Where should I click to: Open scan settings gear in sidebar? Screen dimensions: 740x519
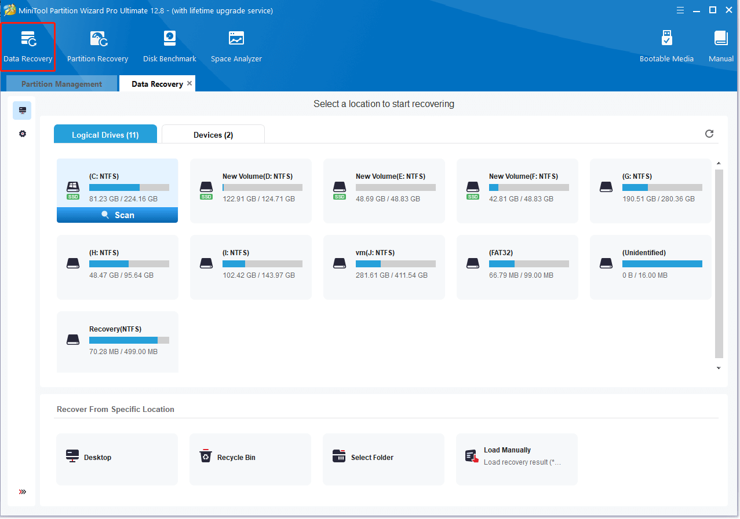tap(23, 134)
